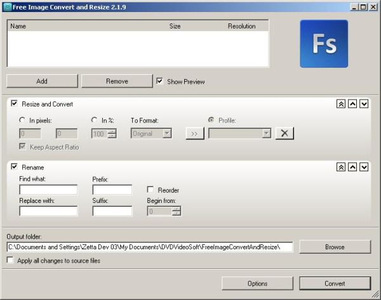This screenshot has width=381, height=300.
Task: Select the In pixels radio button
Action: [23, 120]
